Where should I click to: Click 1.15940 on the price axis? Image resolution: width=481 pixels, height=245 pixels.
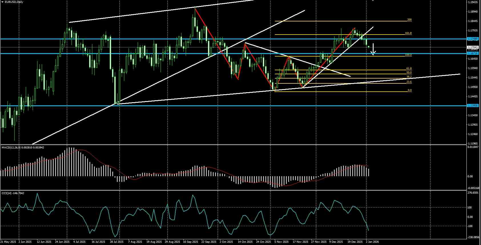tap(474, 68)
